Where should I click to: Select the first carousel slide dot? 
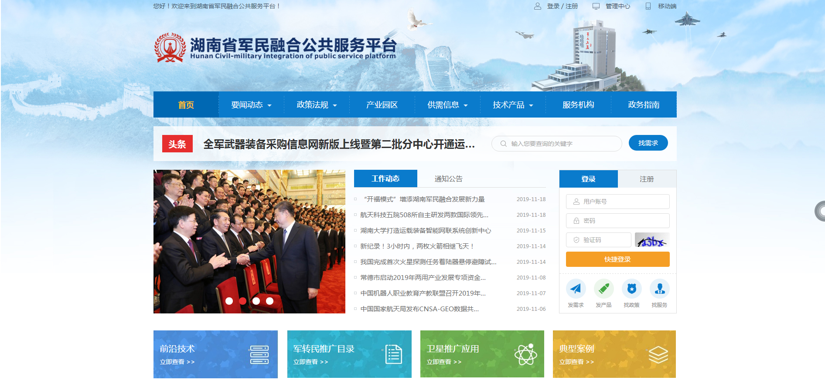229,301
